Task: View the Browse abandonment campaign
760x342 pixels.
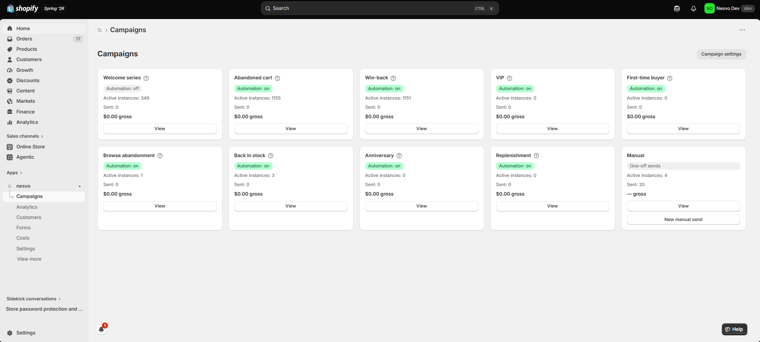Action: (x=160, y=206)
